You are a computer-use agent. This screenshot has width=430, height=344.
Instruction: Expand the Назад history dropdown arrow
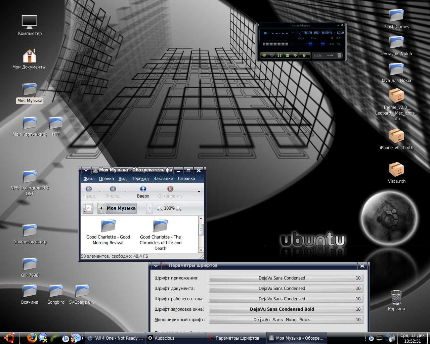pyautogui.click(x=100, y=191)
